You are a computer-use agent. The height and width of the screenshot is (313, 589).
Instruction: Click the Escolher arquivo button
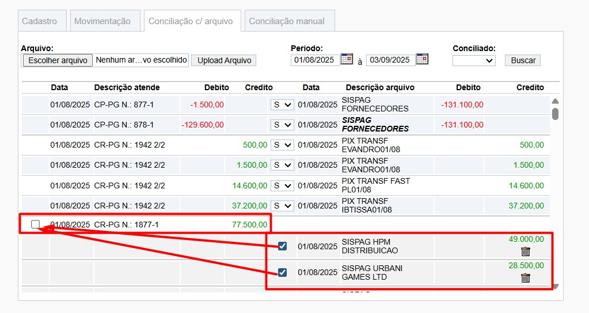[x=58, y=60]
